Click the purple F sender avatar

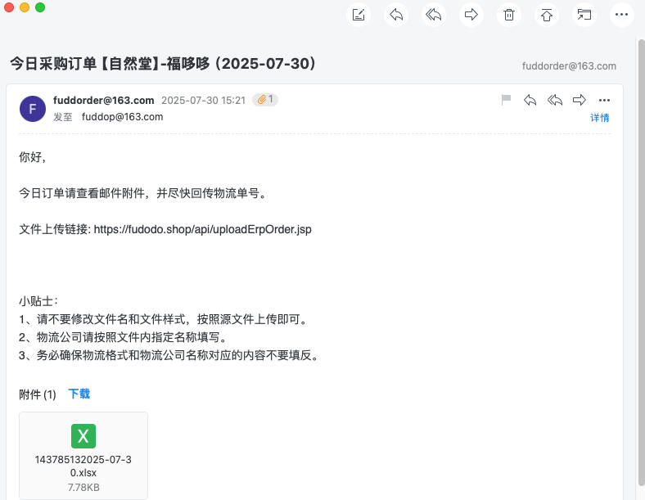(x=33, y=108)
